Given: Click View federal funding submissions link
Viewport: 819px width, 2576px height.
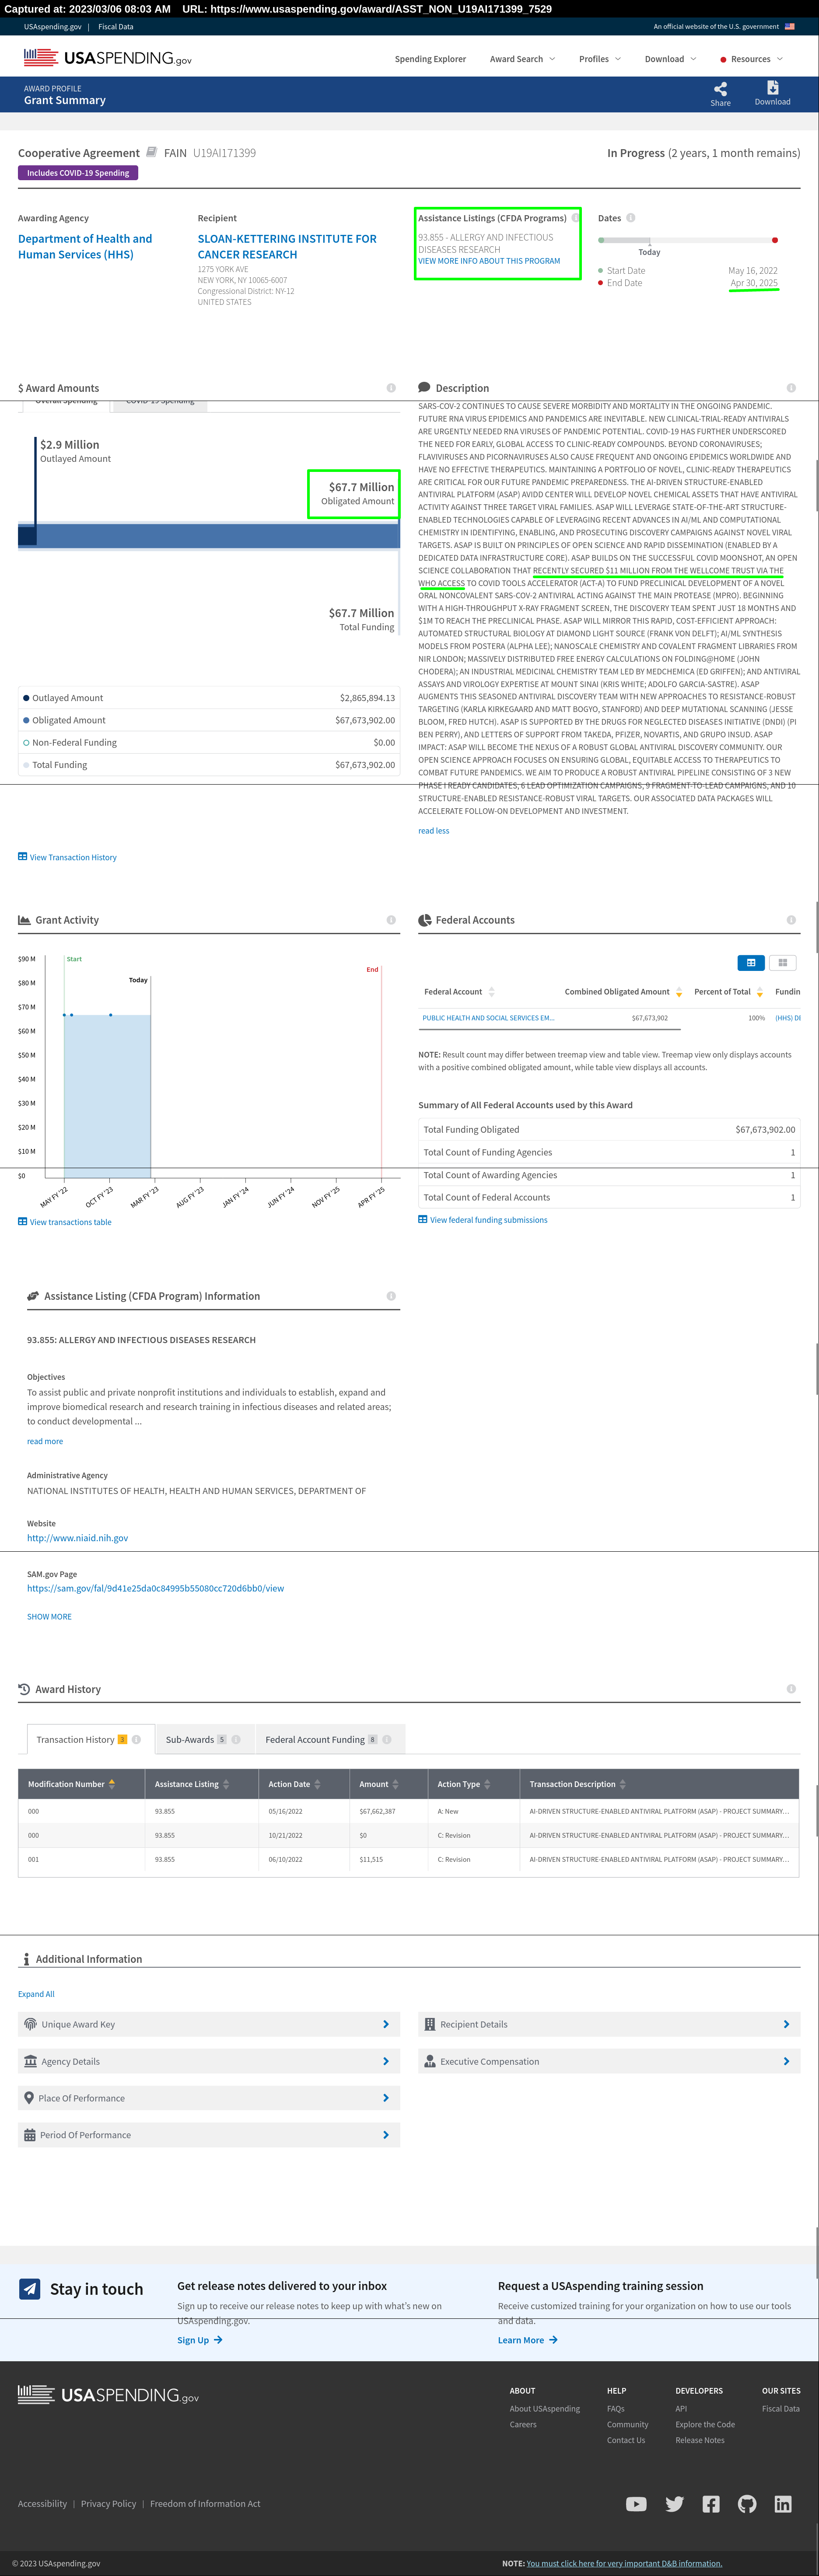Looking at the screenshot, I should pos(483,1220).
